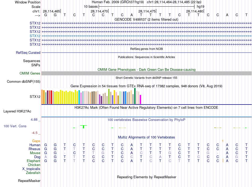Open the RepeatMasker track label
Screen dimensions: 252x187
point(29,181)
